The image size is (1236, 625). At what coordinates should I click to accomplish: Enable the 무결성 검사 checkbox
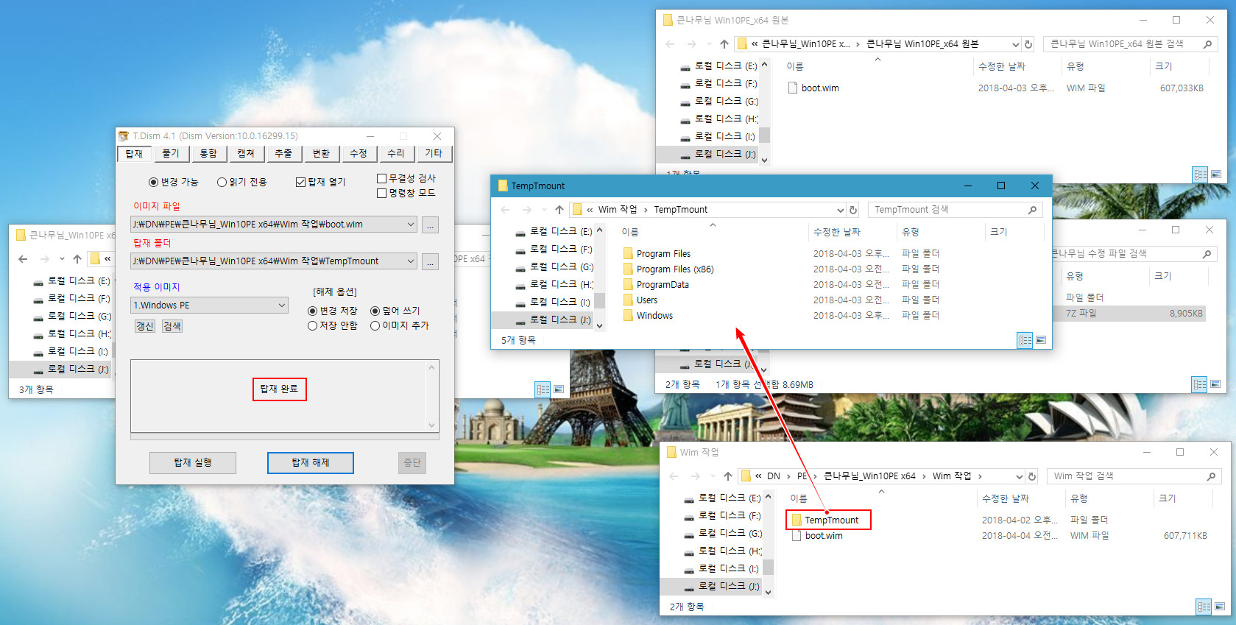(381, 178)
